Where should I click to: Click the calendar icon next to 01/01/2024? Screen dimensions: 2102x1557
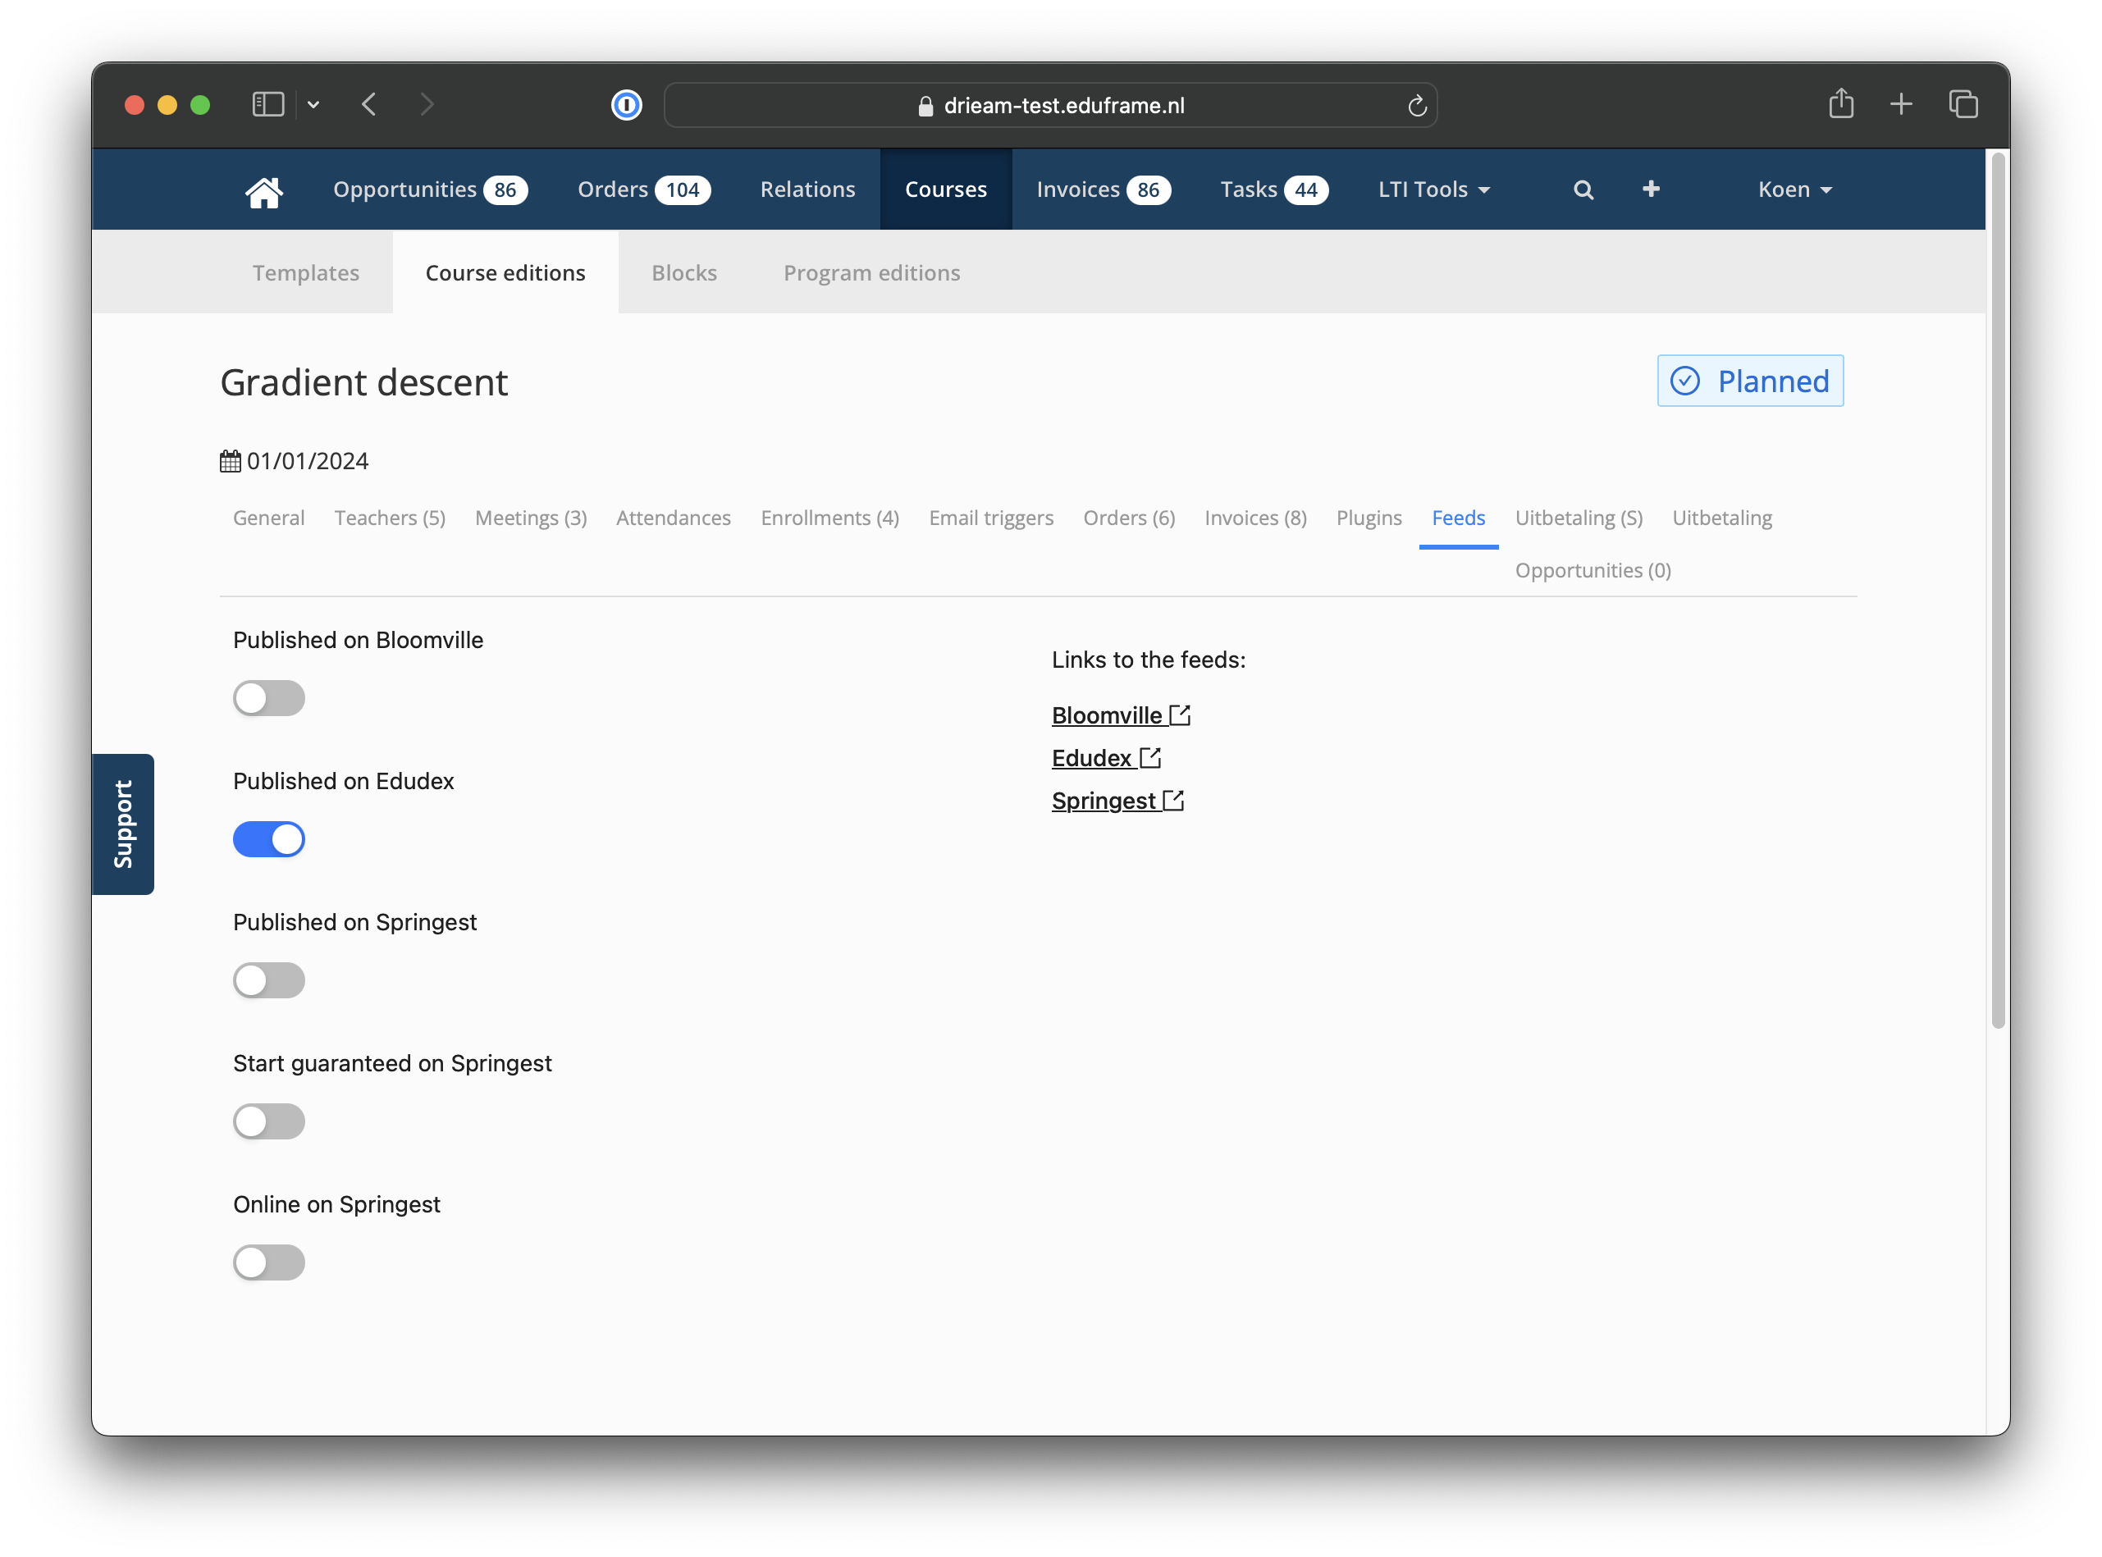[230, 461]
